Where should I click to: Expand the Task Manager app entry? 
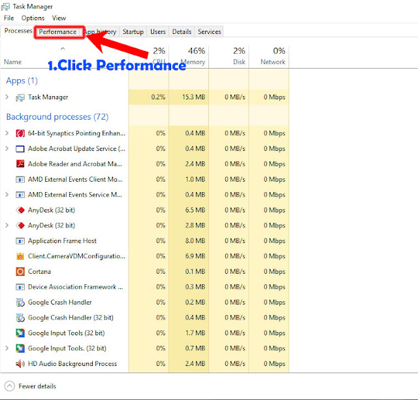[x=7, y=97]
